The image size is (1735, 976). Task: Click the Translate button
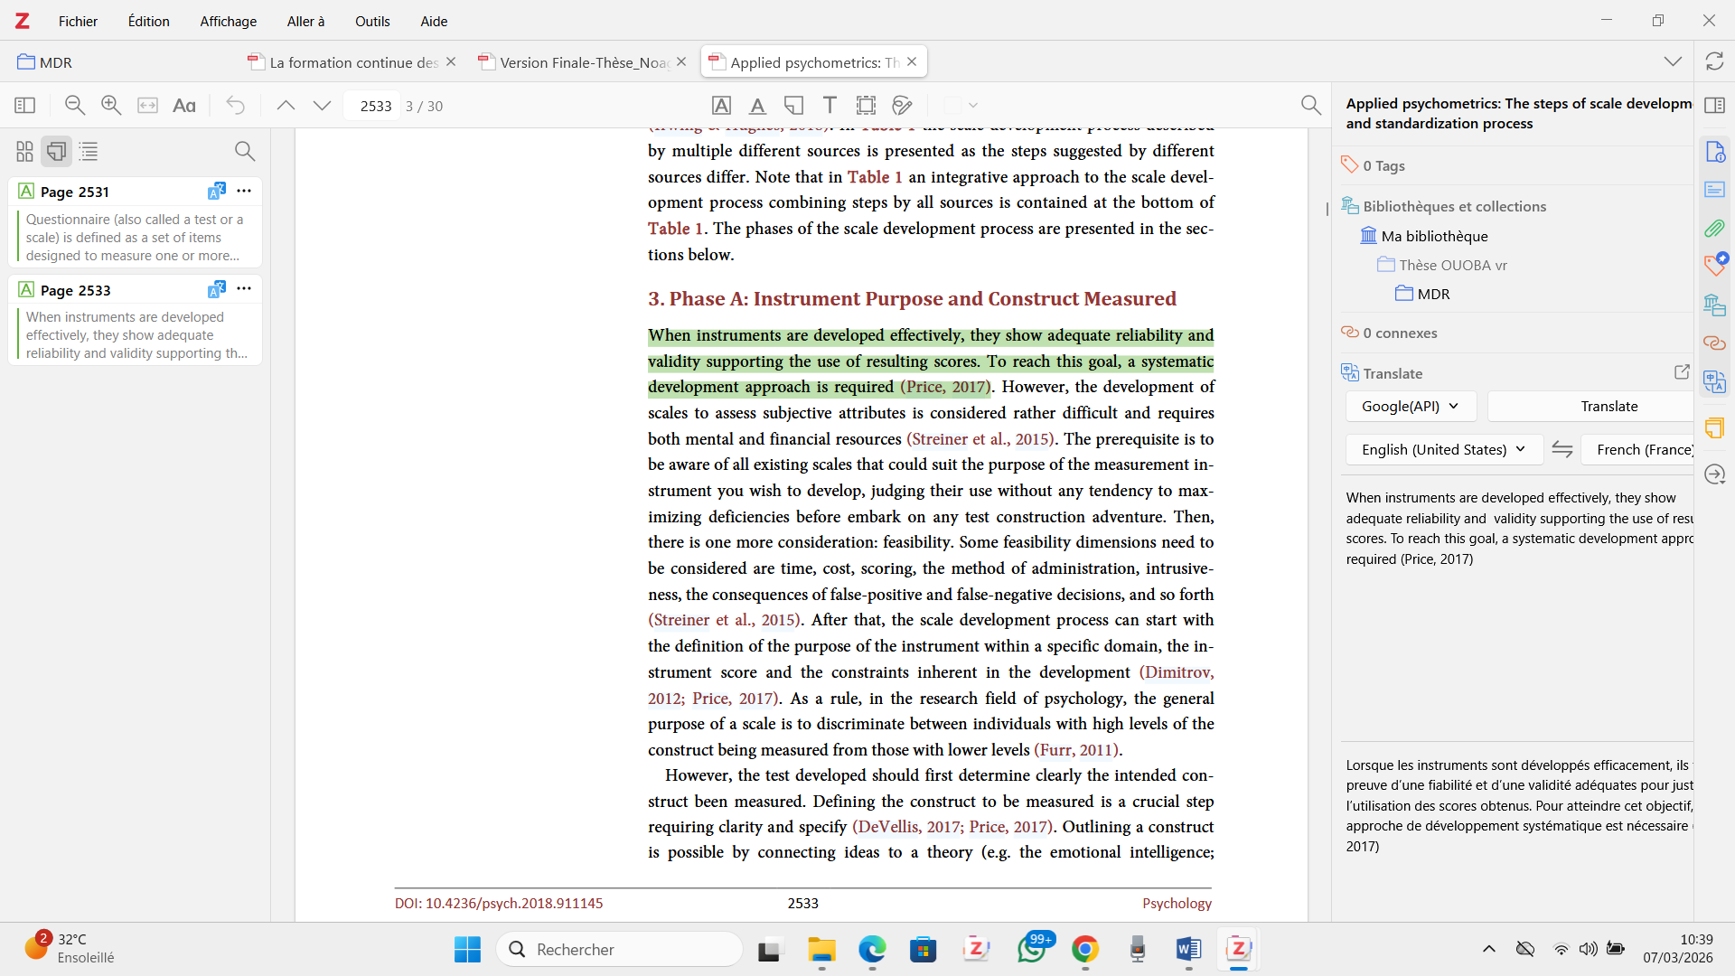click(x=1608, y=407)
